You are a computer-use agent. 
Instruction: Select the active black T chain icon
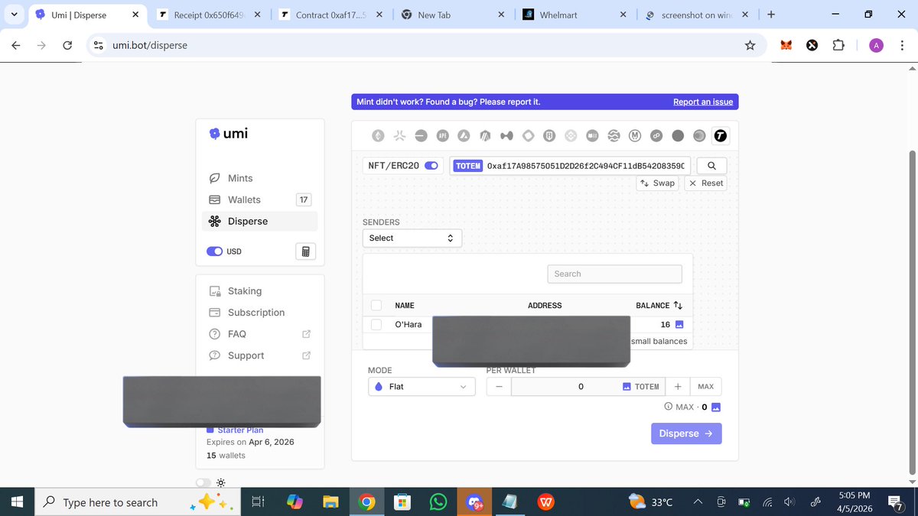point(720,136)
